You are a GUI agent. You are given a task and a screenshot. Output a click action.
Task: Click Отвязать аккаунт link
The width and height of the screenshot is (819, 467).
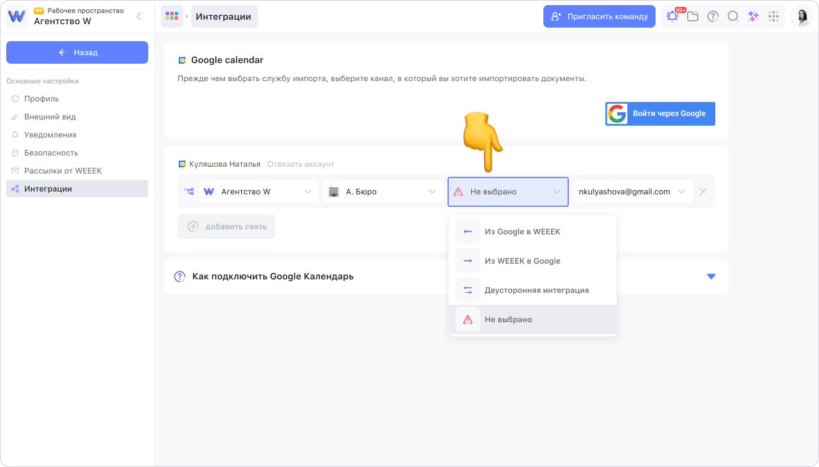coord(300,164)
